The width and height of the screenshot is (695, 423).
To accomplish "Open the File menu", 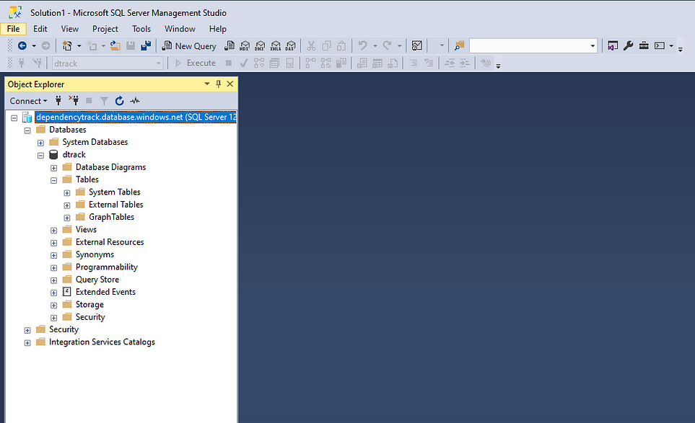I will 13,29.
